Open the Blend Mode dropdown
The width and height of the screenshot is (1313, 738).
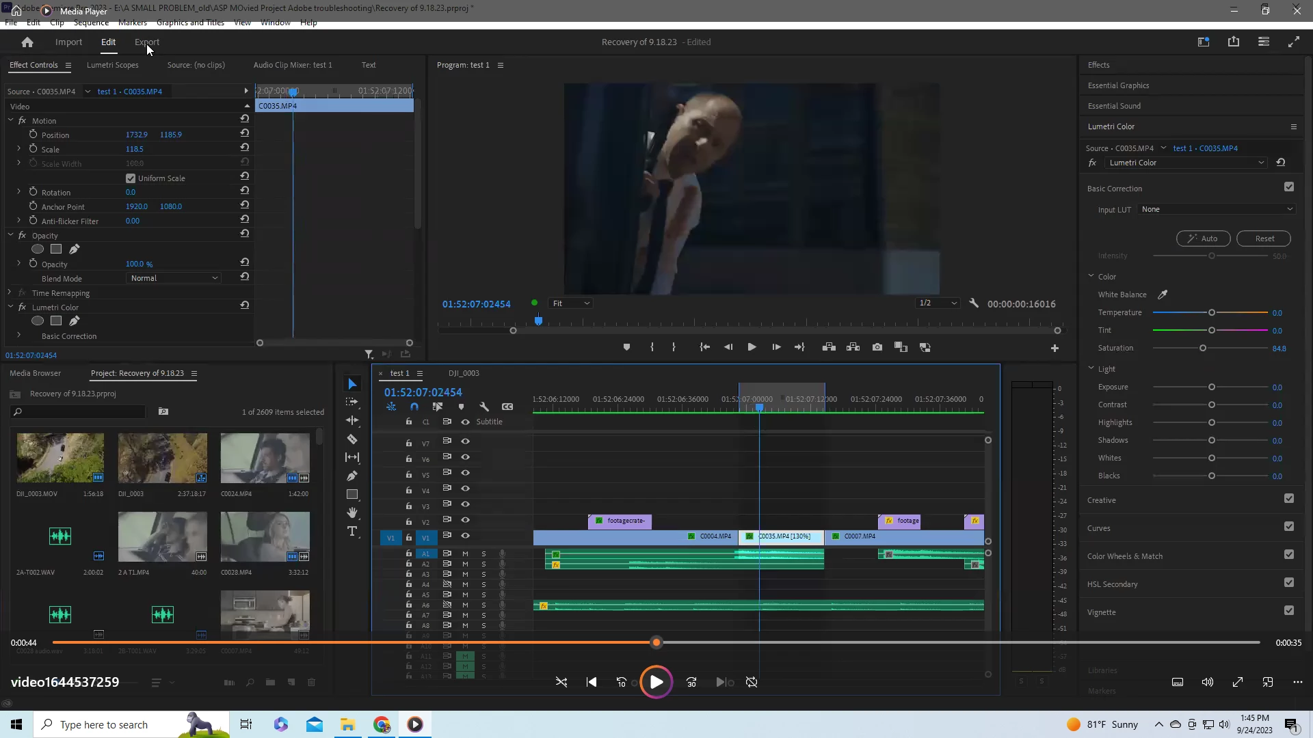point(174,278)
